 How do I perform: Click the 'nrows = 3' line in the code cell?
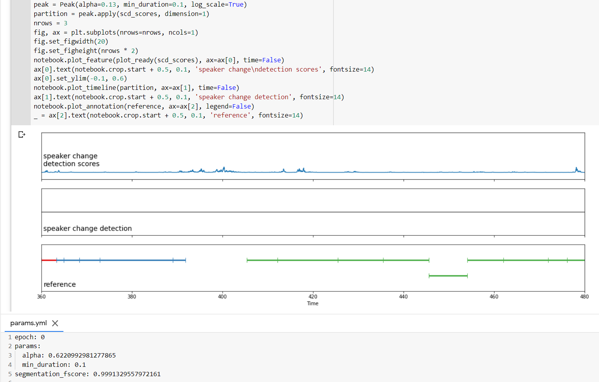(x=51, y=23)
